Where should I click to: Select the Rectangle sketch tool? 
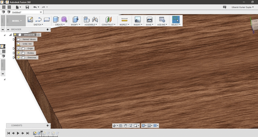pos(47,20)
